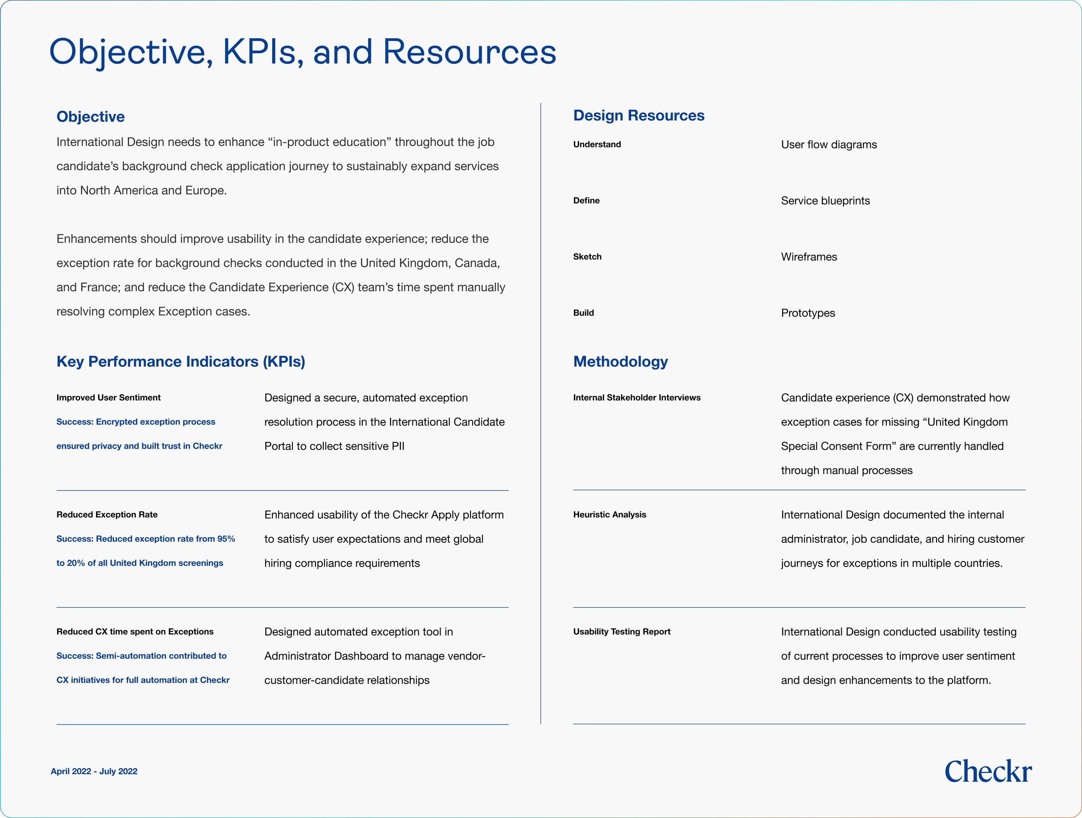
Task: Click User flow diagrams text
Action: point(829,145)
